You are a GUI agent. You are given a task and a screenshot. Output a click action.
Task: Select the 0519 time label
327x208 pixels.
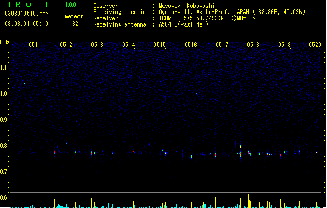[x=284, y=45]
